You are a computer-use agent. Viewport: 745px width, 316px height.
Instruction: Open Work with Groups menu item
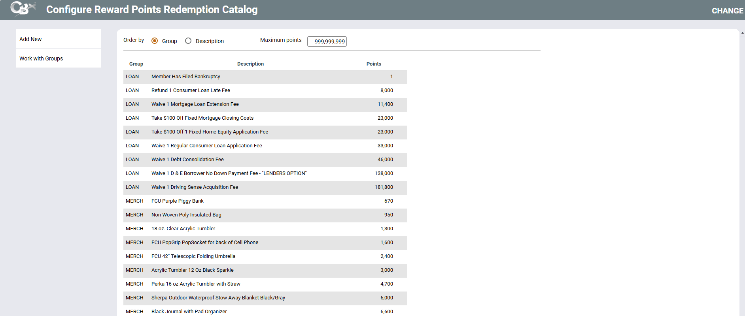41,58
